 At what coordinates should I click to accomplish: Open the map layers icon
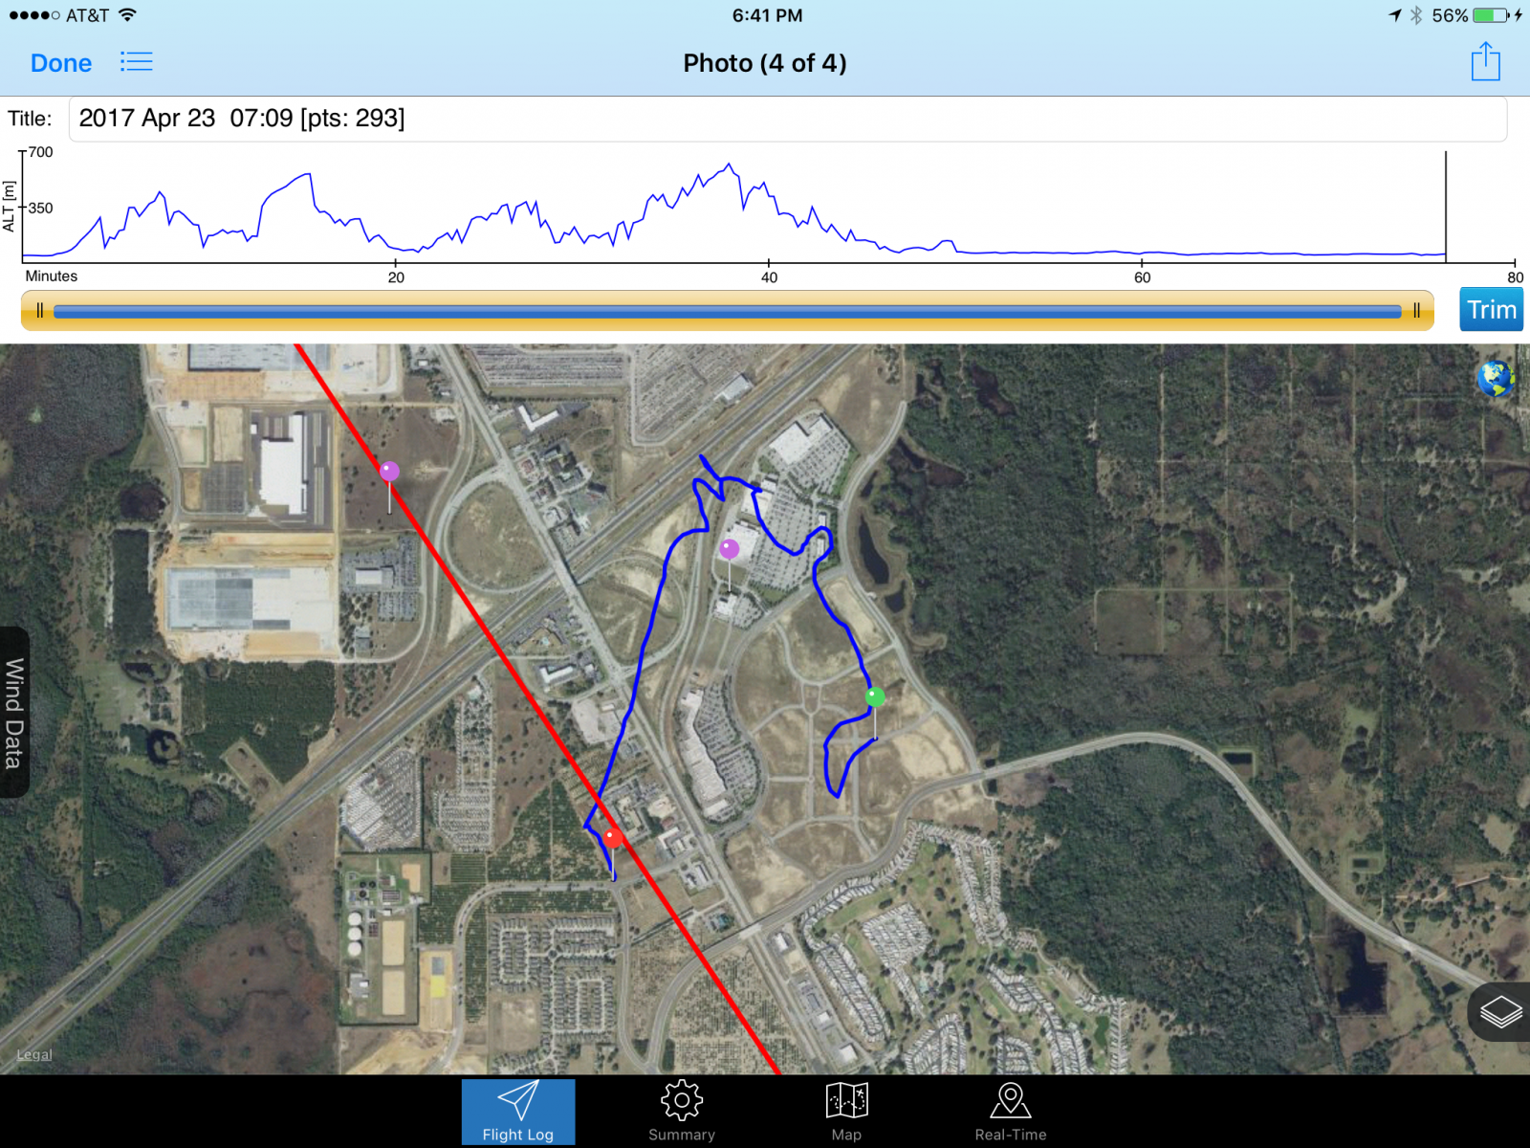(1500, 1011)
